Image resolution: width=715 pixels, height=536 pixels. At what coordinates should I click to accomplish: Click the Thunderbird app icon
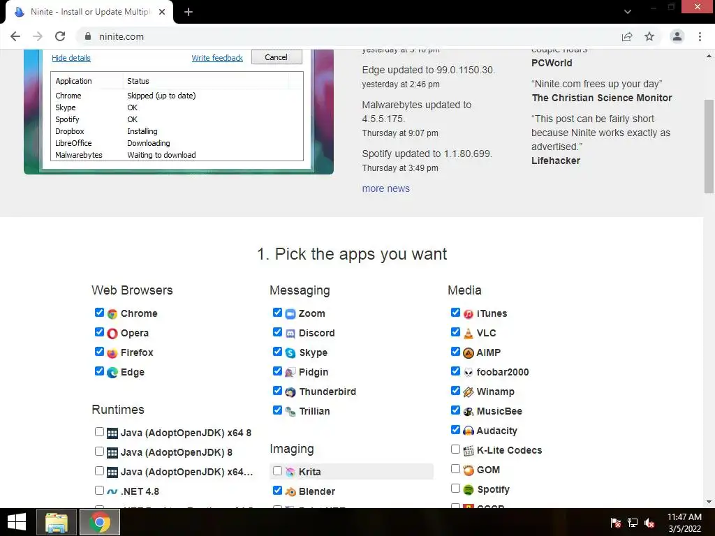tap(290, 392)
